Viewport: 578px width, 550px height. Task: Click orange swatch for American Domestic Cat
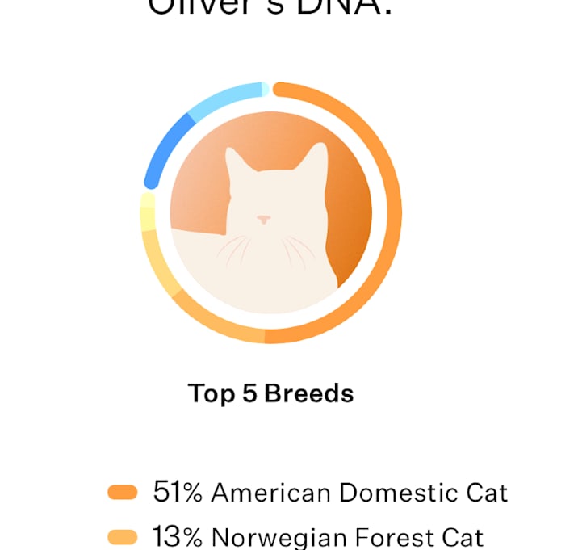(x=123, y=492)
